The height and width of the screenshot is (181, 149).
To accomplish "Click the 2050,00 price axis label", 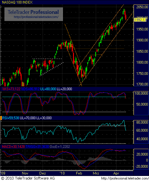I will point(142,7).
